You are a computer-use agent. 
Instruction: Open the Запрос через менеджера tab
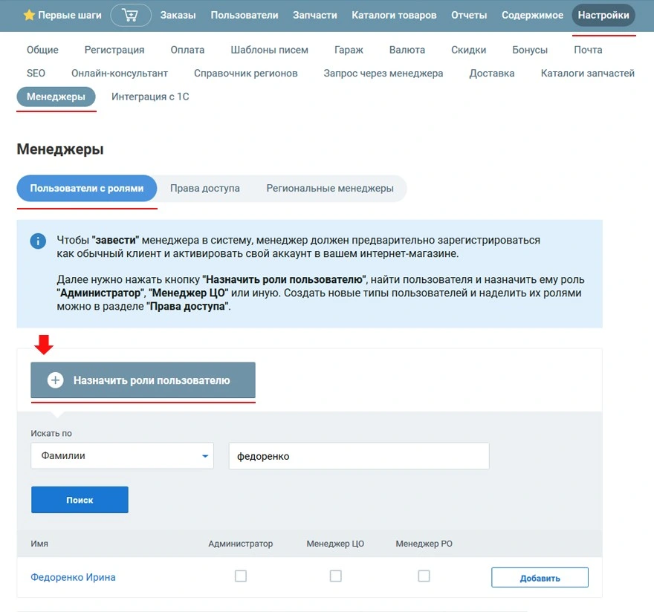(383, 74)
